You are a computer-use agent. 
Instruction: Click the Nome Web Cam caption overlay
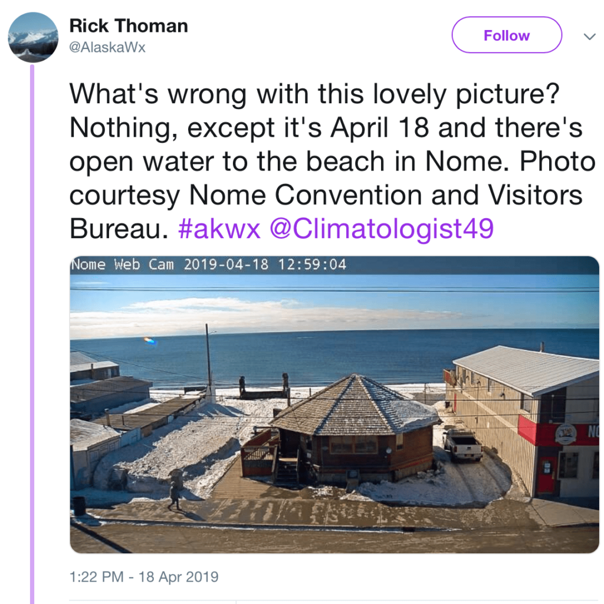coord(208,265)
